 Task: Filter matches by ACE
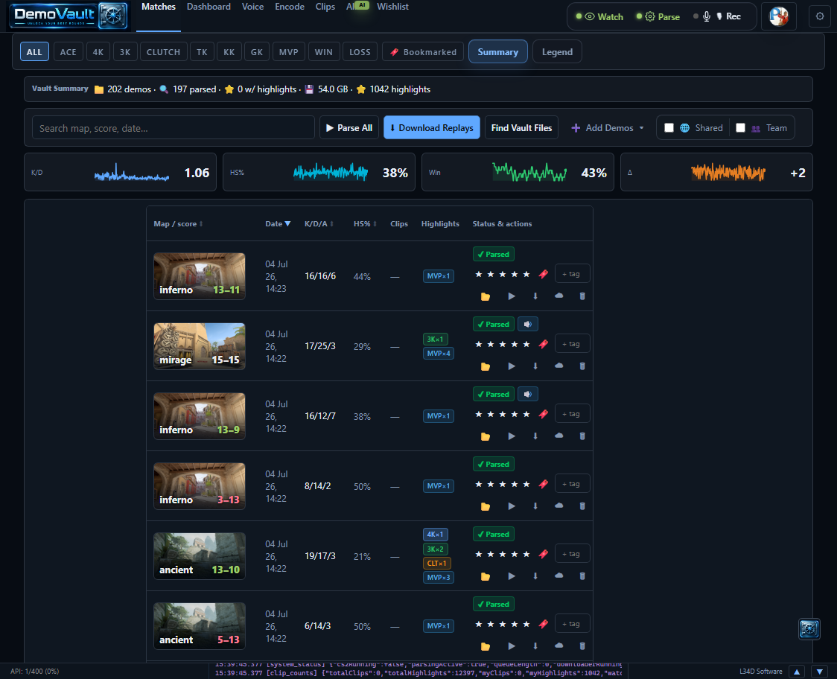(x=68, y=52)
